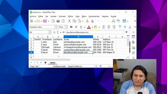This screenshot has width=167, height=94.
Task: Open the Formato menu
Action: (62, 16)
